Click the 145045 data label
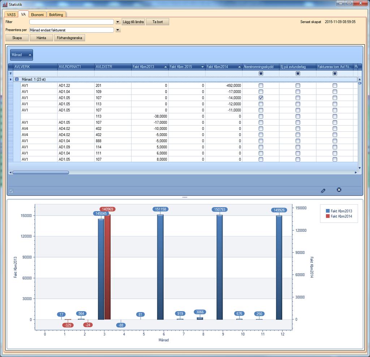Viewport: 370px width, 357px height. (101, 214)
